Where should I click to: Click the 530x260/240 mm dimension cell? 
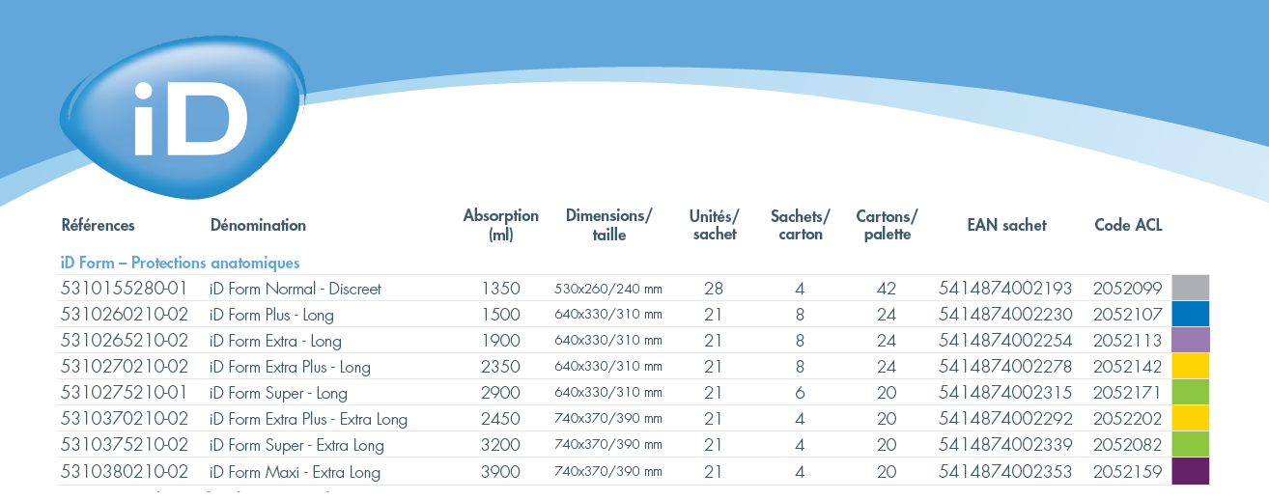(x=608, y=289)
